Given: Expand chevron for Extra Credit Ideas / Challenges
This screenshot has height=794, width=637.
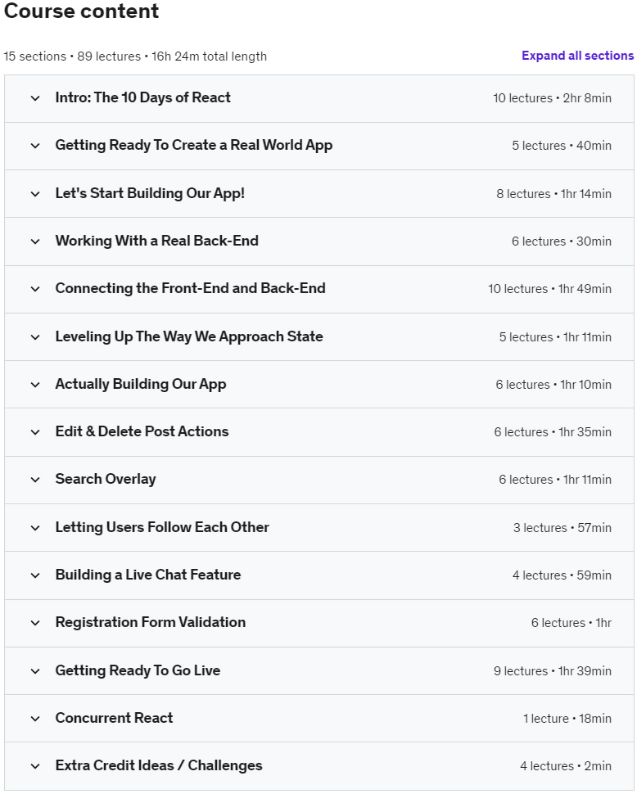Looking at the screenshot, I should pyautogui.click(x=35, y=766).
